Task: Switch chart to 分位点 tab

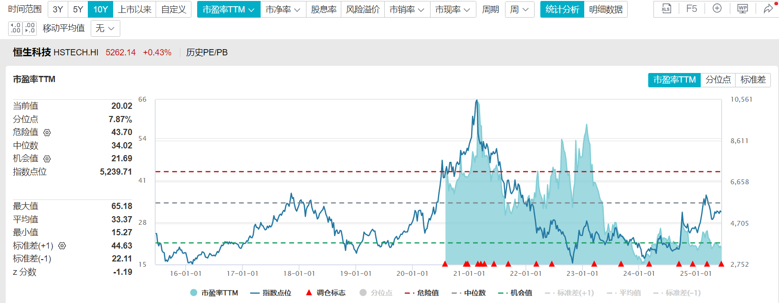Action: click(x=718, y=80)
